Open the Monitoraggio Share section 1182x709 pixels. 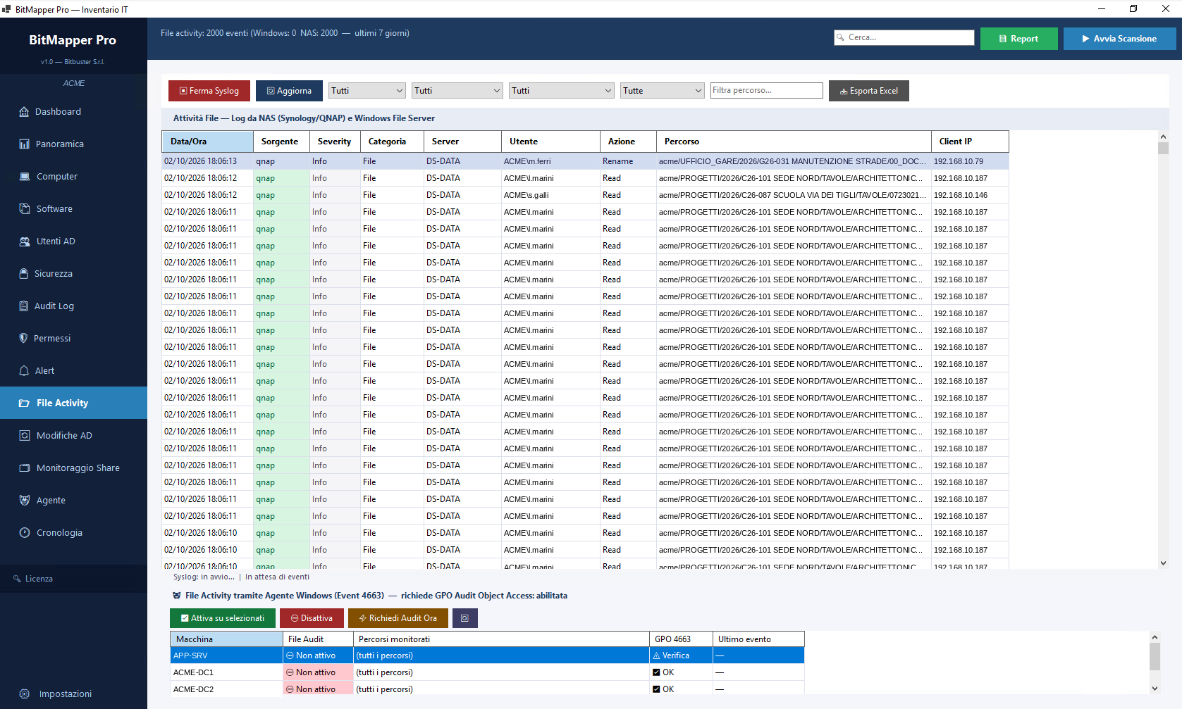[x=73, y=468]
